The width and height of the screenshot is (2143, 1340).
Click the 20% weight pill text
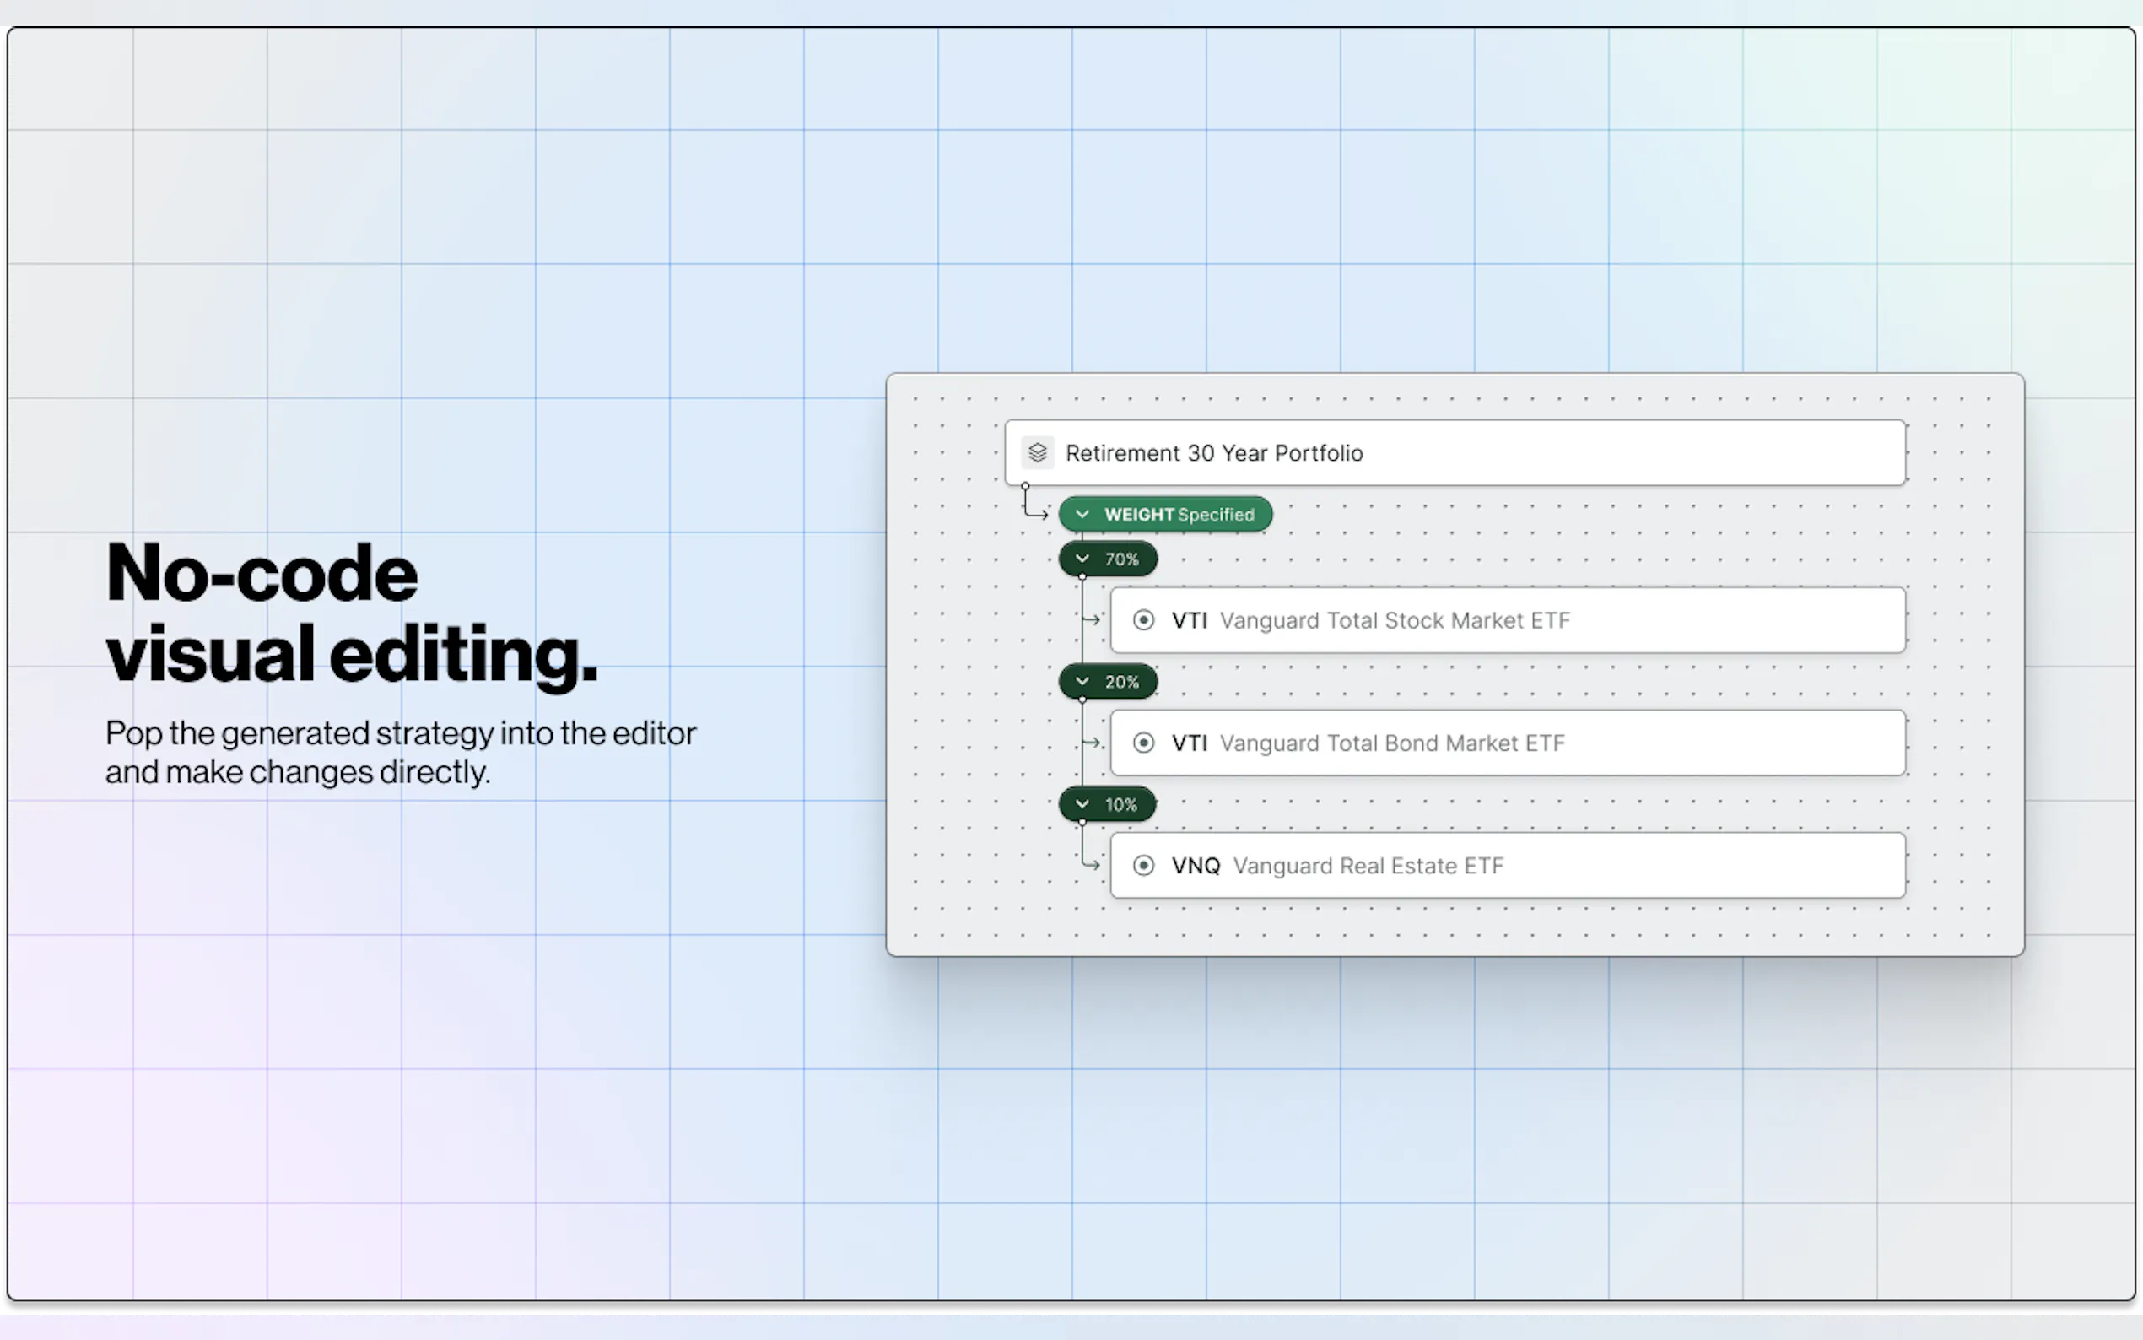point(1120,682)
